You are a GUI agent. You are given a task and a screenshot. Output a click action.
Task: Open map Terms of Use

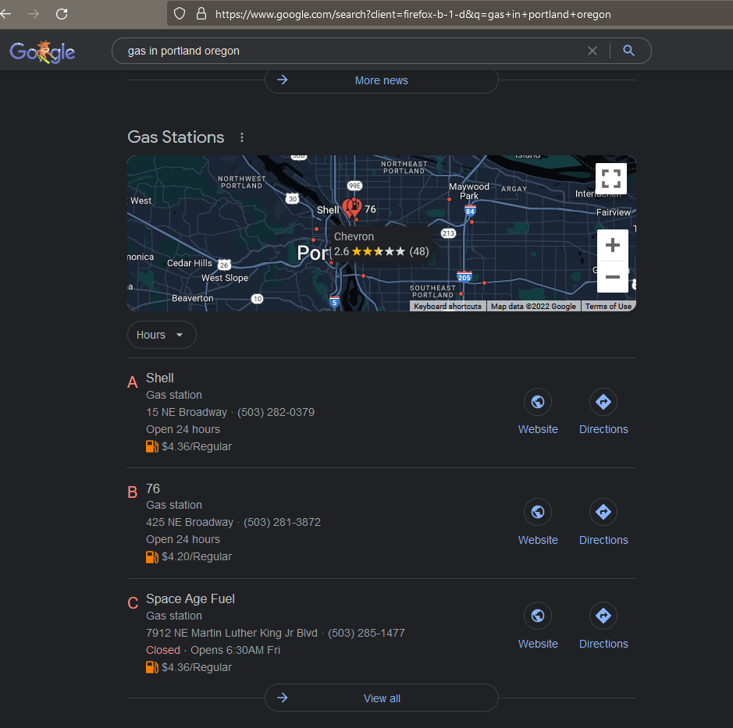[x=608, y=307]
